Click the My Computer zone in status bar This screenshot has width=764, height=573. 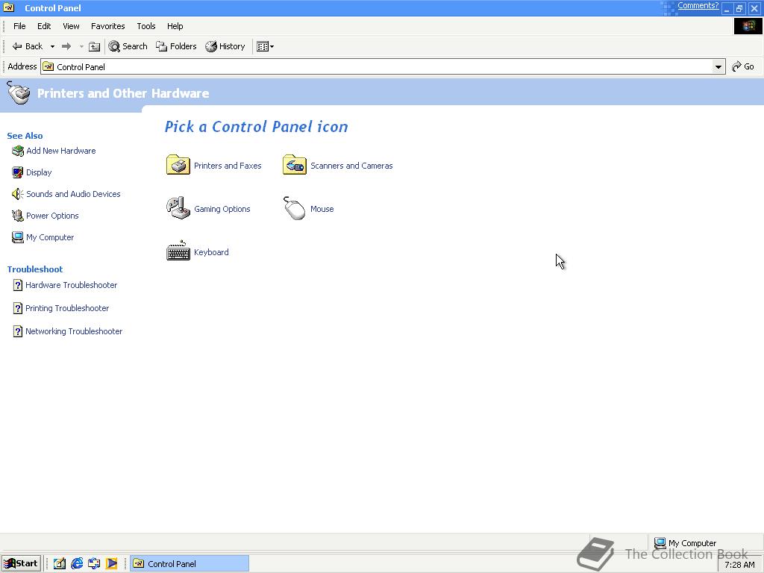[x=685, y=543]
